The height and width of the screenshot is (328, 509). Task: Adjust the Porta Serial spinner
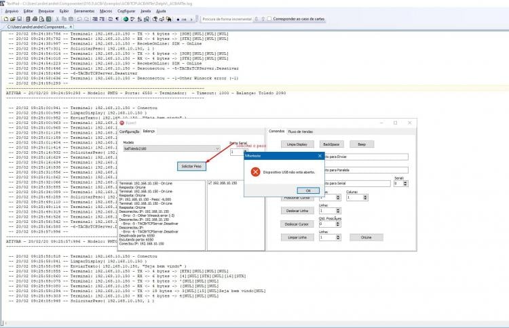click(246, 152)
